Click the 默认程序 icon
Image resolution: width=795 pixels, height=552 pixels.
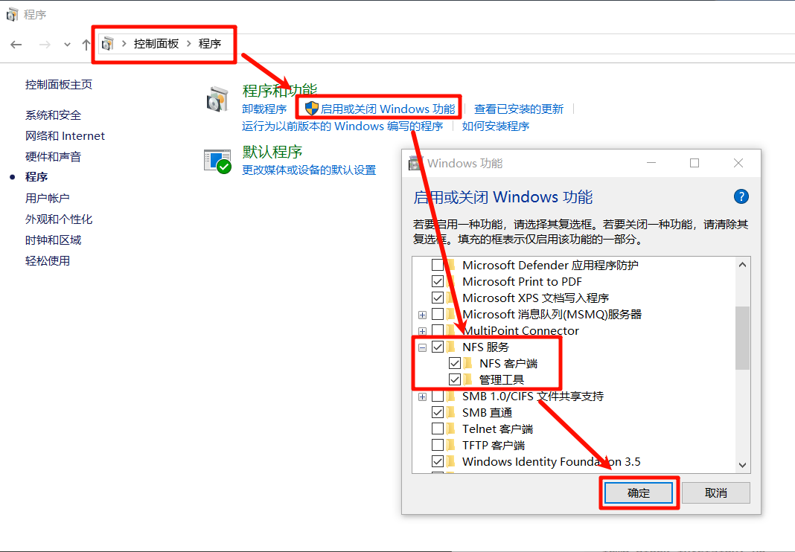tap(217, 161)
